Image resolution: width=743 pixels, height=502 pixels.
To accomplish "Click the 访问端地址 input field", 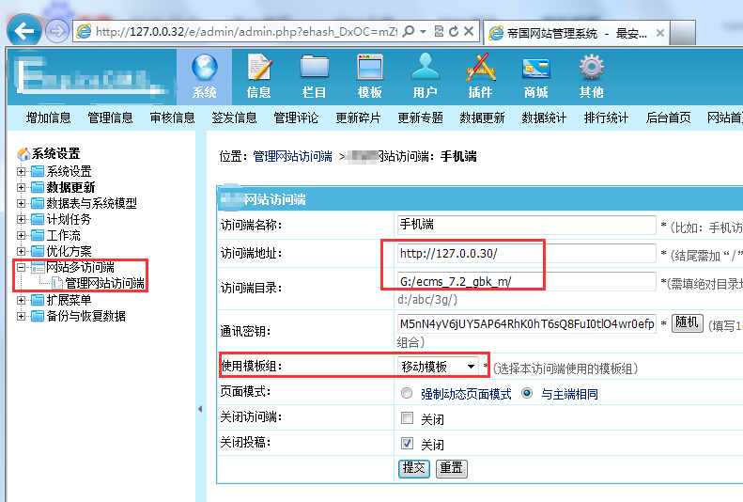I will (x=526, y=254).
